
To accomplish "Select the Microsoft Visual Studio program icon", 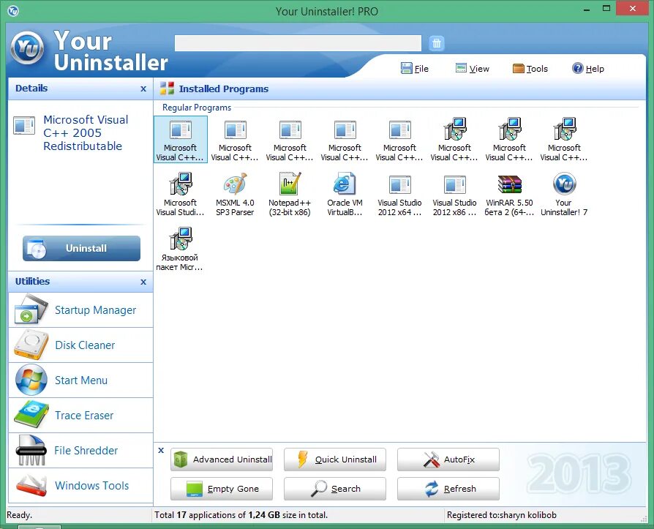I will point(180,195).
